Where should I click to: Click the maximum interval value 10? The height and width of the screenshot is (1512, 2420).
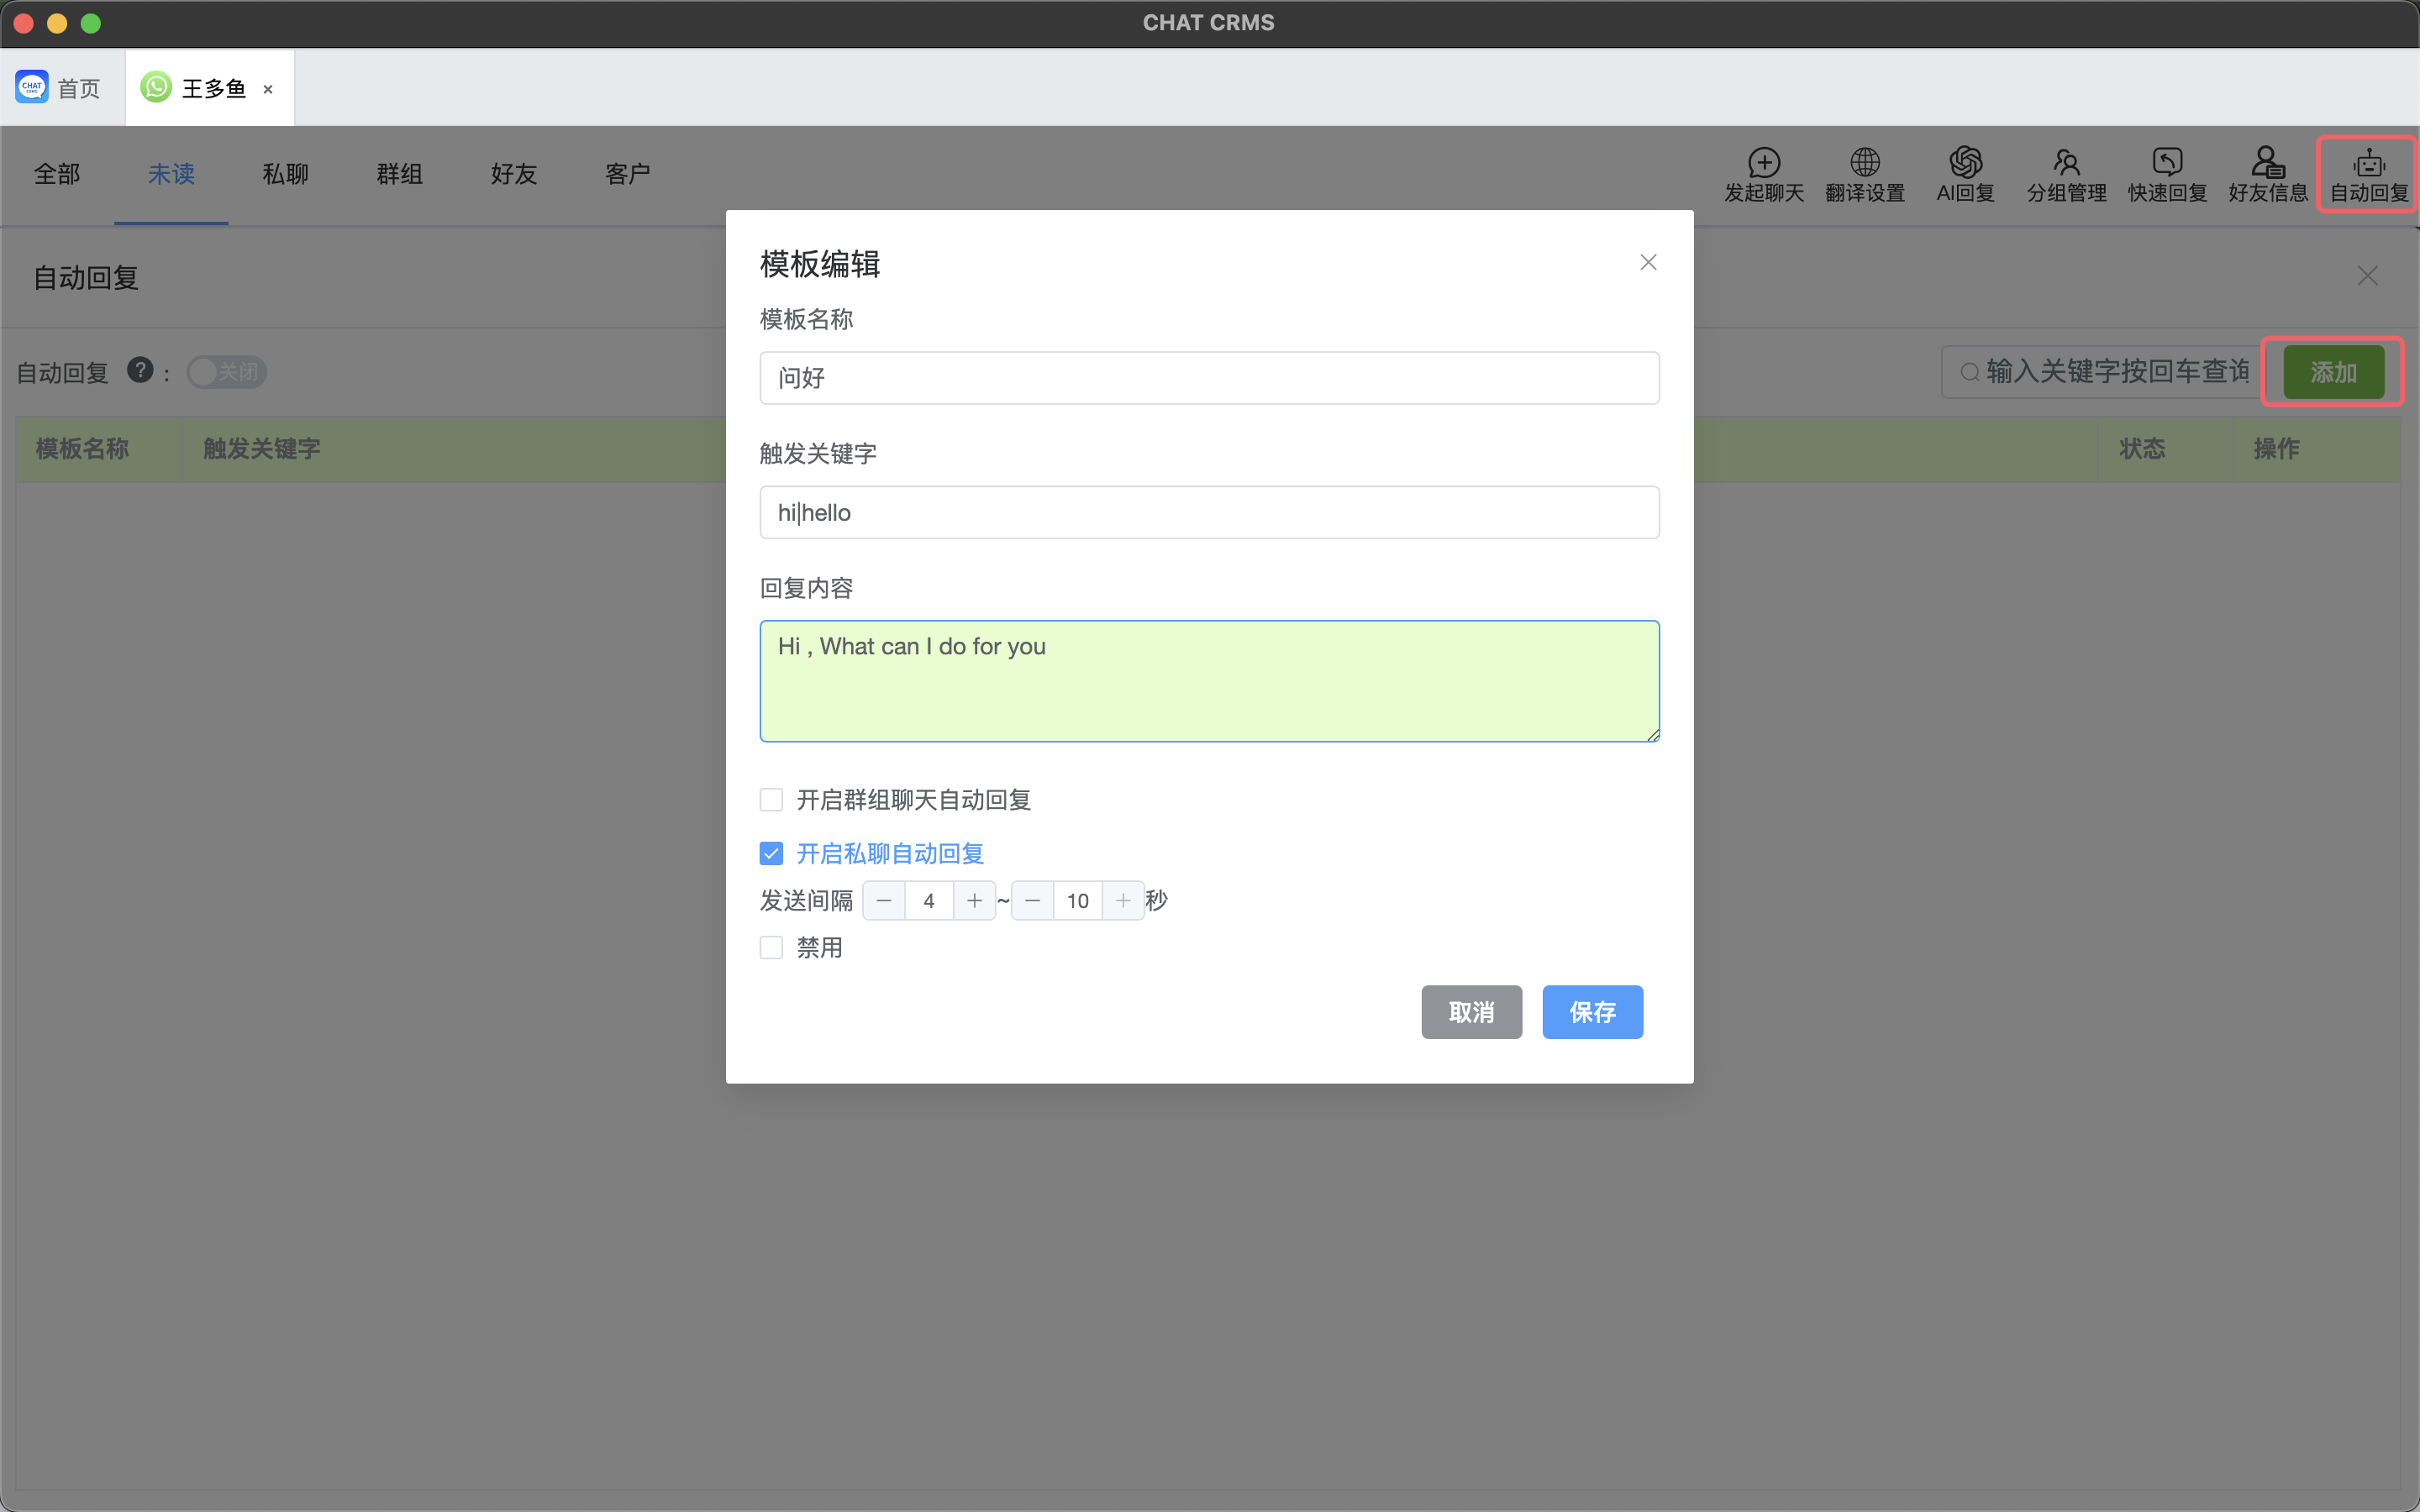pos(1078,901)
